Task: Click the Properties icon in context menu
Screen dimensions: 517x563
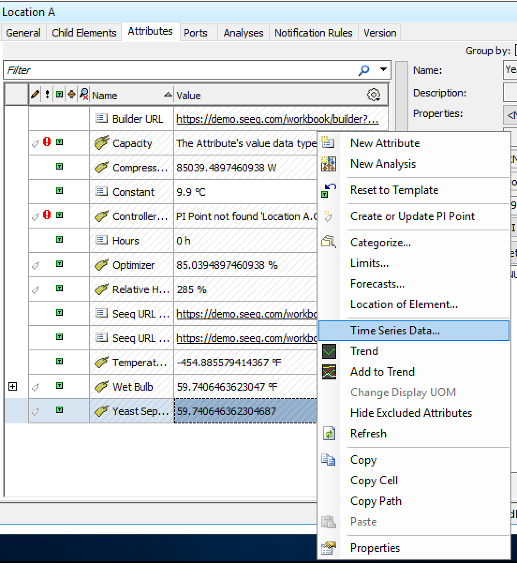Action: click(329, 548)
